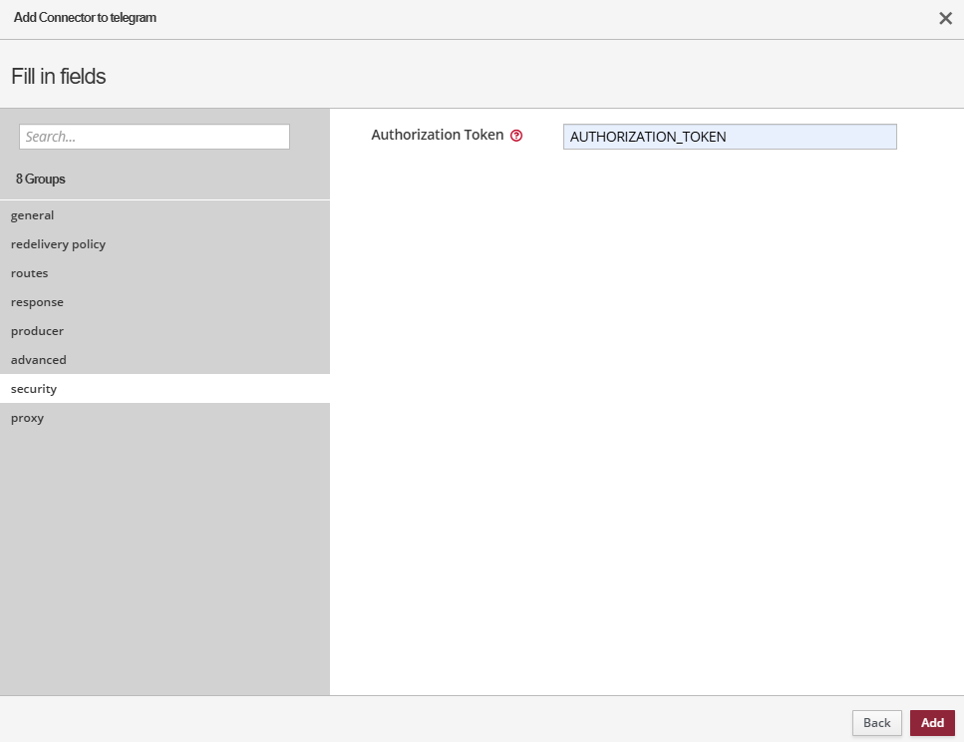Click empty sidebar area below proxy
This screenshot has height=742, width=964.
[x=164, y=558]
